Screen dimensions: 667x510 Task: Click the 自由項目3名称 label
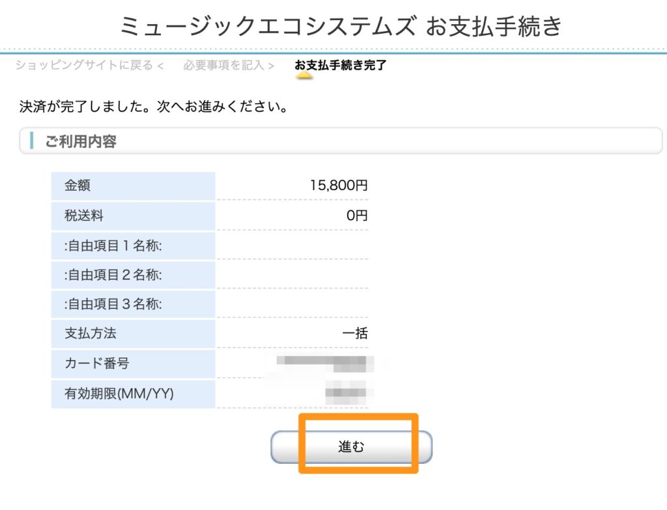pyautogui.click(x=113, y=304)
